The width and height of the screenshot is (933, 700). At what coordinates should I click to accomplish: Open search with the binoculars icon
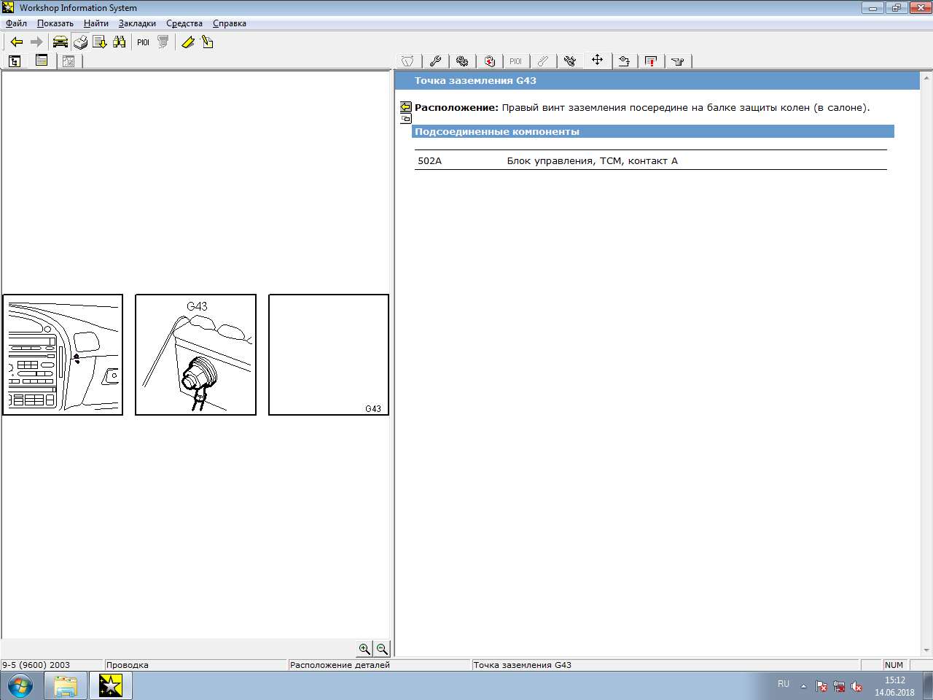point(120,42)
